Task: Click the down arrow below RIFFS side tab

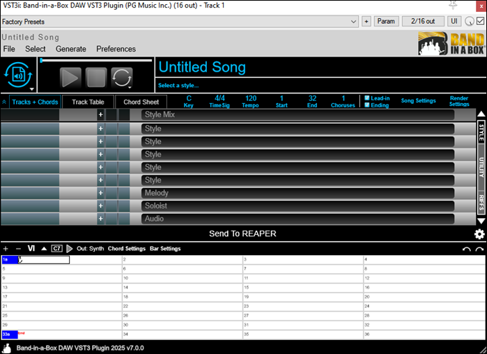Action: coord(481,221)
